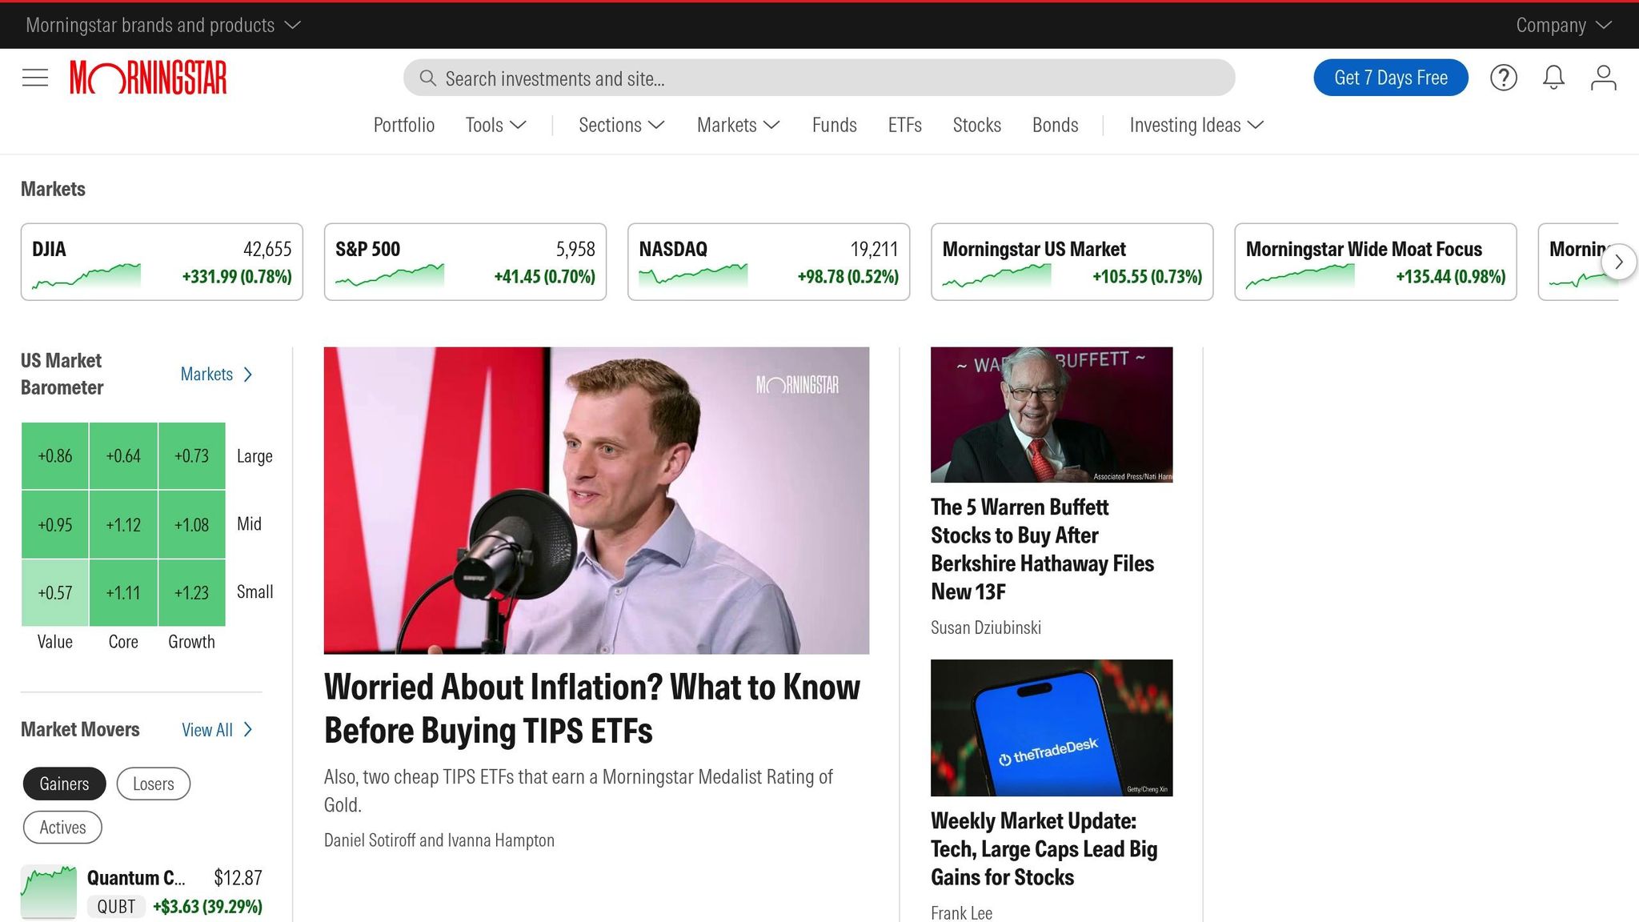Open the Markets dropdown in navigation
1639x922 pixels.
click(739, 125)
